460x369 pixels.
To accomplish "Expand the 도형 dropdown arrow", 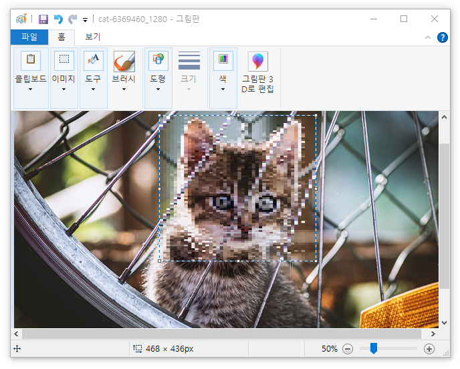I will pyautogui.click(x=158, y=89).
